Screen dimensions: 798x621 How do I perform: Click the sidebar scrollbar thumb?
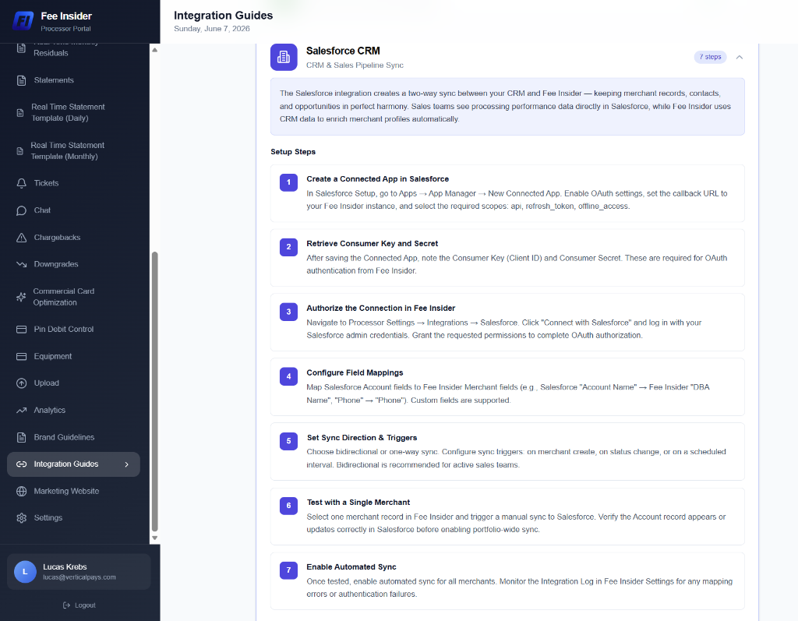tap(155, 391)
